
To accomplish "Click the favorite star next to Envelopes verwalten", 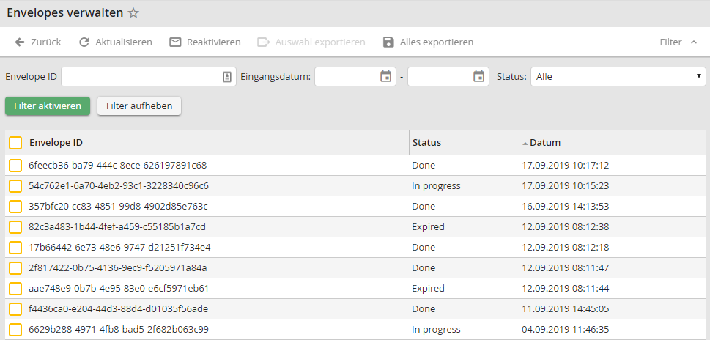I will coord(133,13).
